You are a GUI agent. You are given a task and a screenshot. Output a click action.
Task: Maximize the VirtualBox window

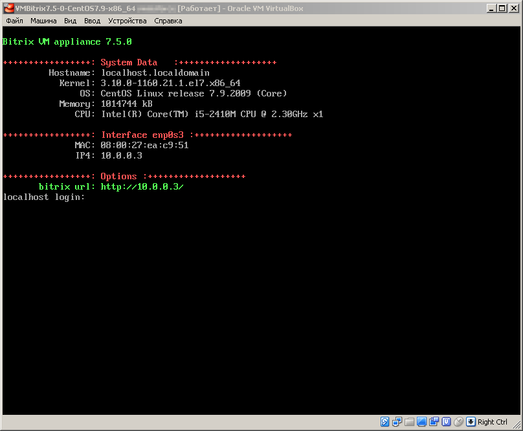(x=502, y=8)
